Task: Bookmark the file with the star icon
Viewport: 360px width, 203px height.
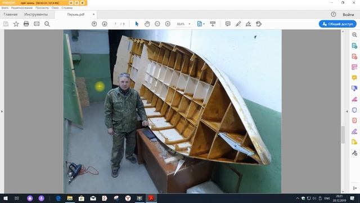Action: click(x=16, y=24)
